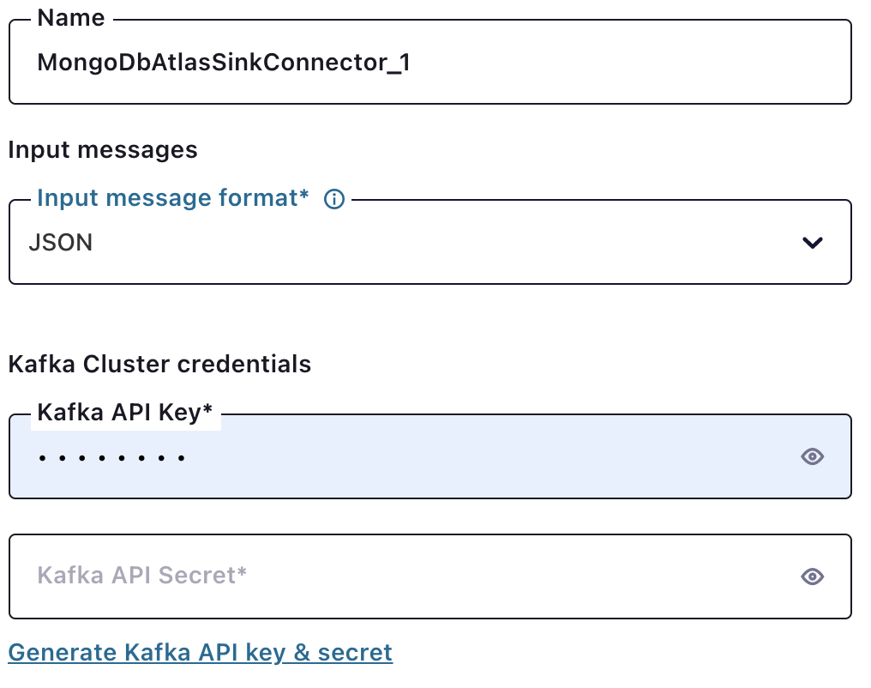The height and width of the screenshot is (688, 871).
Task: Expand the format dropdown chevron arrow
Action: 812,243
